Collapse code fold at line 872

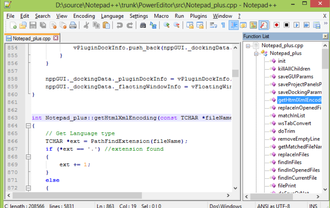(28, 188)
